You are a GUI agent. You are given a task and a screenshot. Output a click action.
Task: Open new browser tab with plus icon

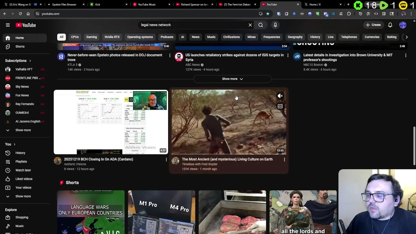pyautogui.click(x=348, y=5)
